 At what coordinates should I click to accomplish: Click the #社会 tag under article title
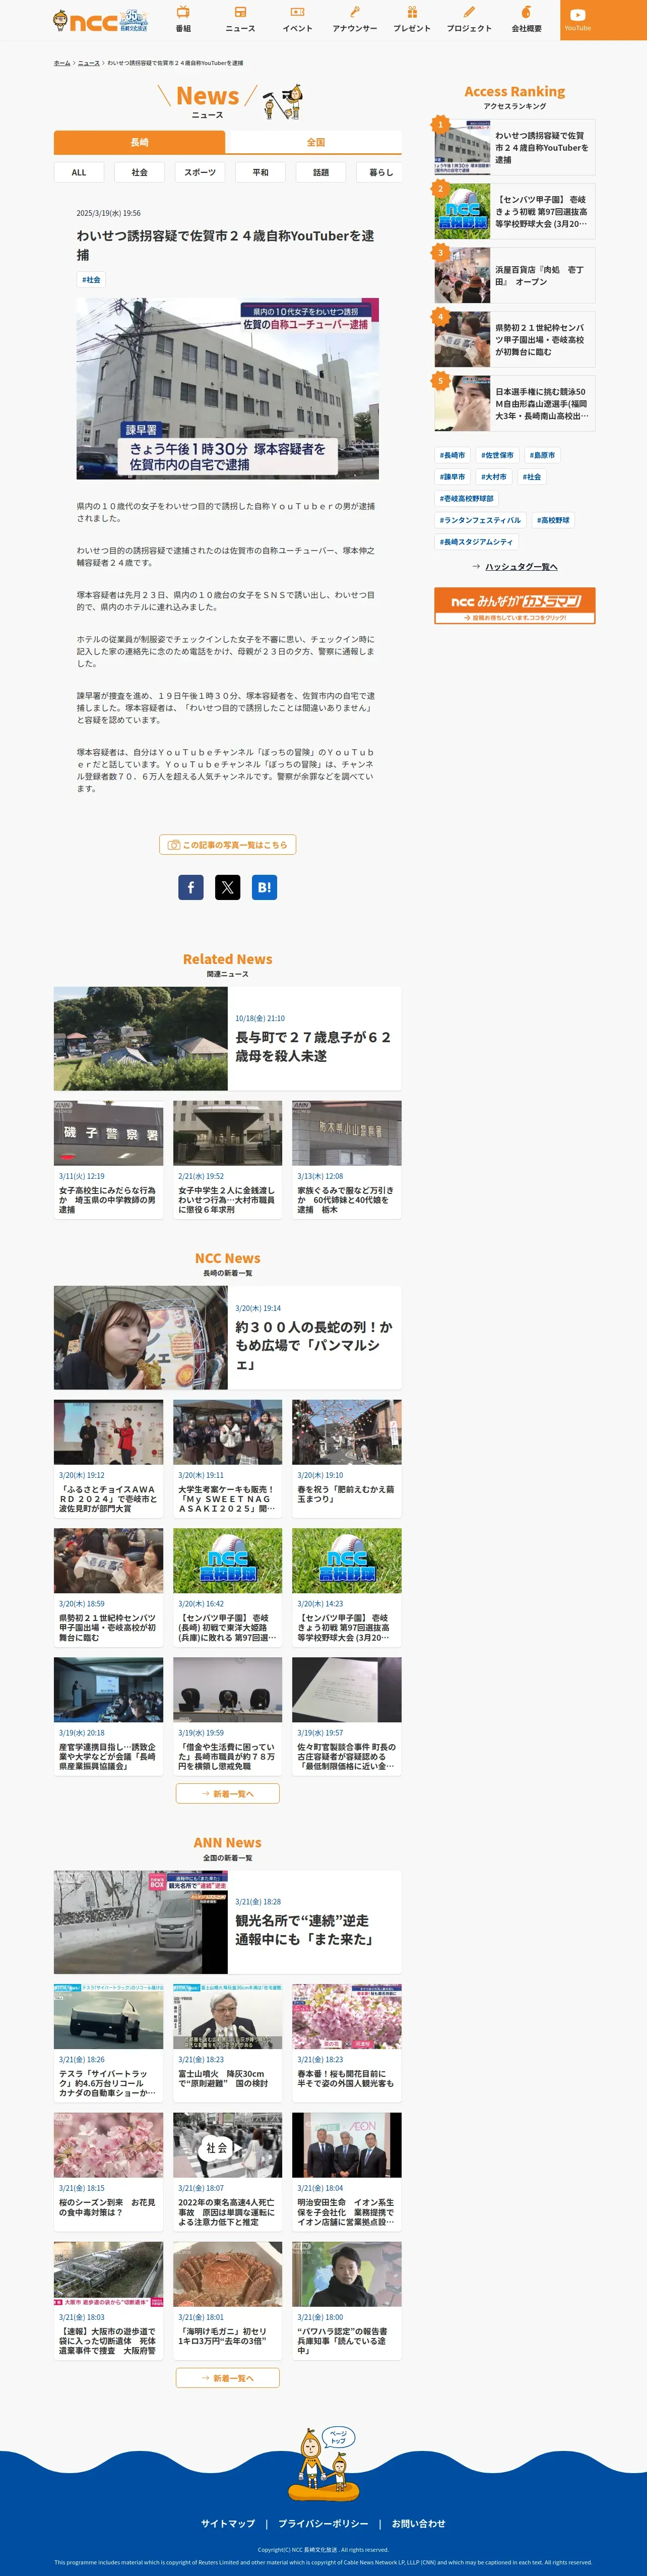click(91, 280)
